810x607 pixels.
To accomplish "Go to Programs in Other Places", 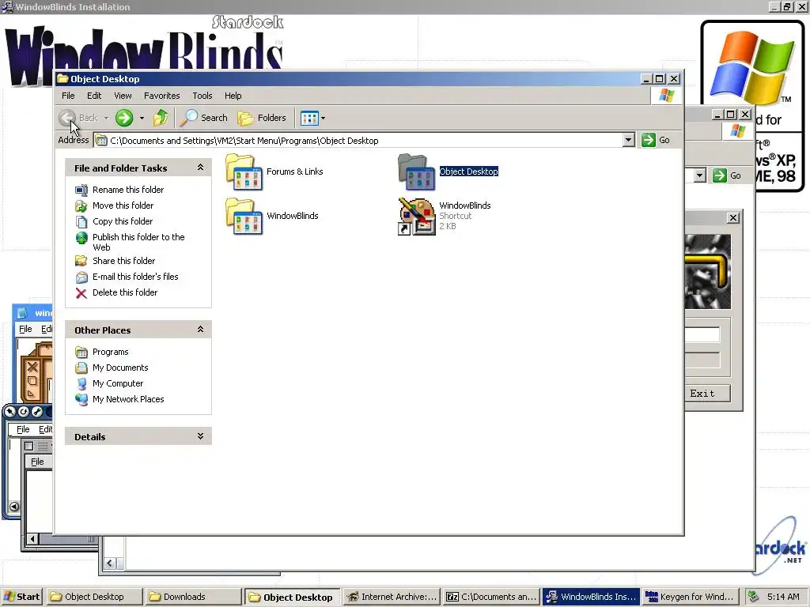I will point(111,352).
